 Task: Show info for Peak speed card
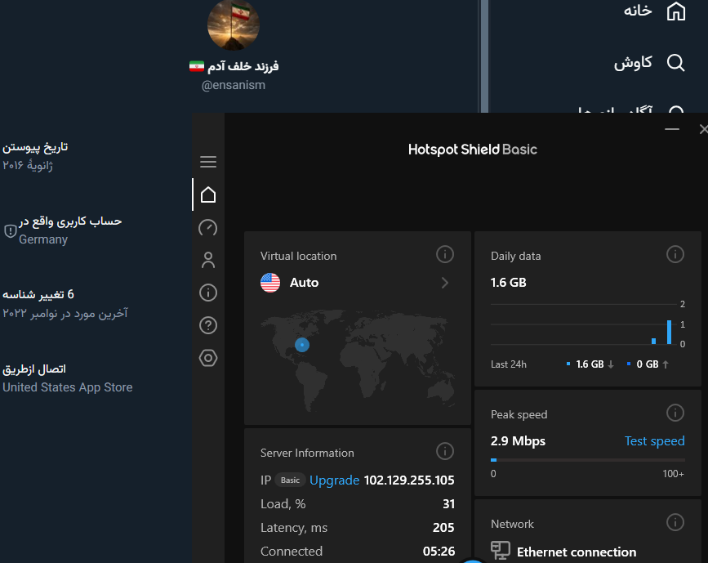click(675, 413)
